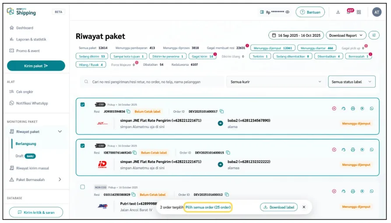Uncheck the J&T order DEV2025101600017 checkbox
Screen dimensions: 391x223
pos(83,104)
